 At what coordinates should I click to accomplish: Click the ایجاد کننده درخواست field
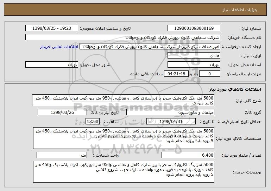click(x=150, y=47)
